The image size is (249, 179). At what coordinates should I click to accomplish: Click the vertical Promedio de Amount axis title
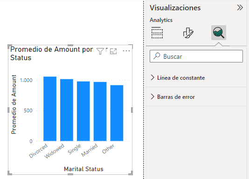click(14, 104)
